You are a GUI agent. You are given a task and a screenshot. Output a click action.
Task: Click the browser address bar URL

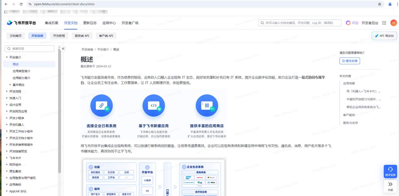[64, 4]
